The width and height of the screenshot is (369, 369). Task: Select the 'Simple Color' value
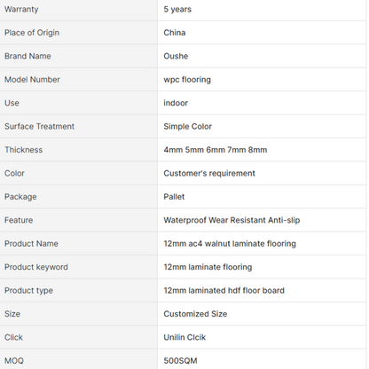point(187,126)
